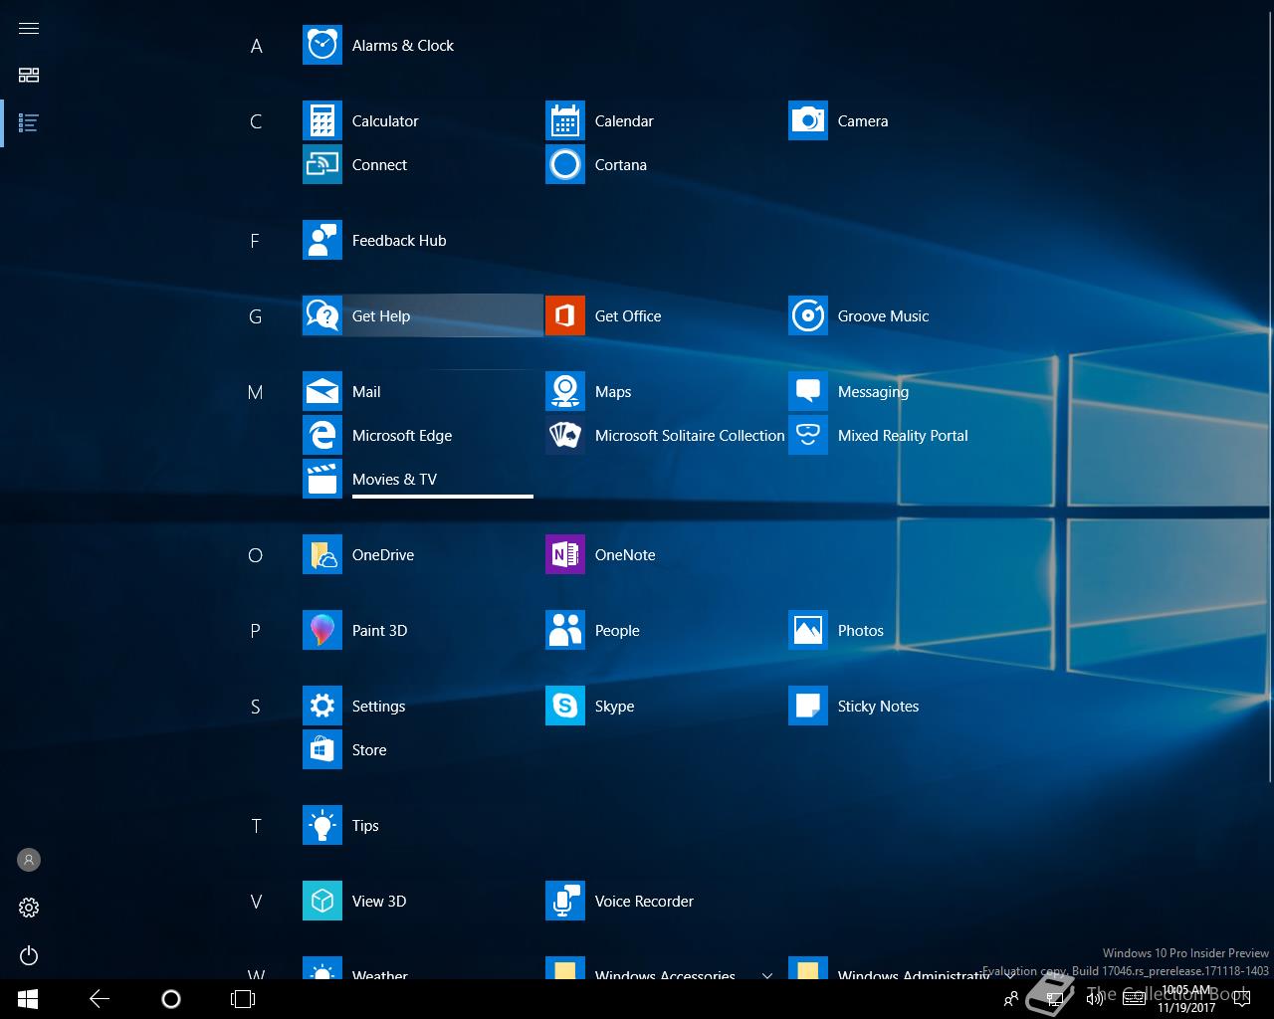Click the Sticky Notes label text
Screen dimensions: 1274x1019
coord(878,707)
